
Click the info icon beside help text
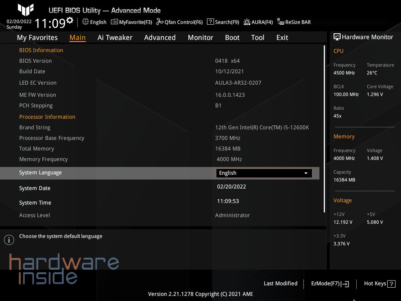point(9,240)
